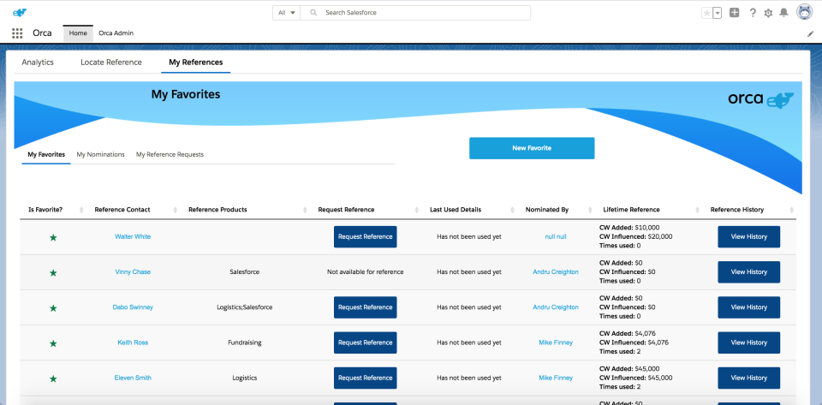Click the 'Fundraising' products cell
This screenshot has height=405, width=822.
click(245, 342)
